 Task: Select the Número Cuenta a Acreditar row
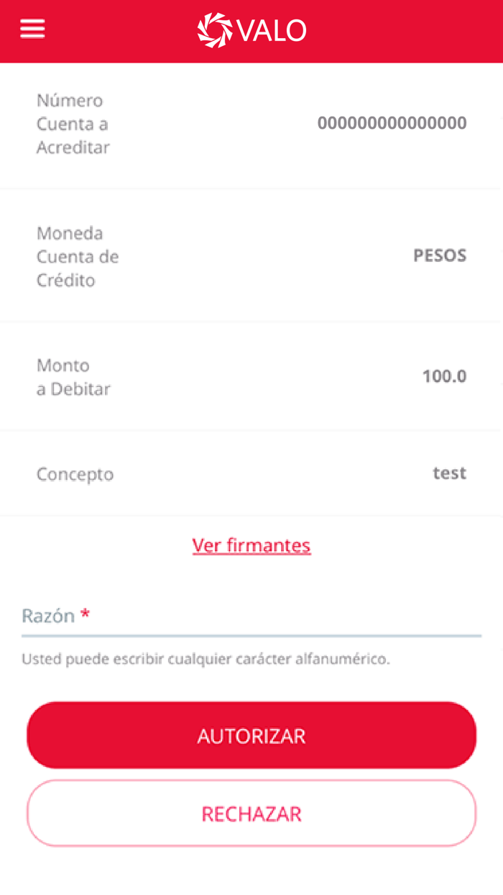point(251,124)
